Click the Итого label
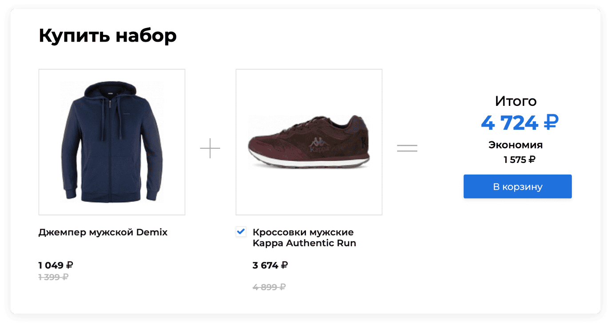 [516, 101]
